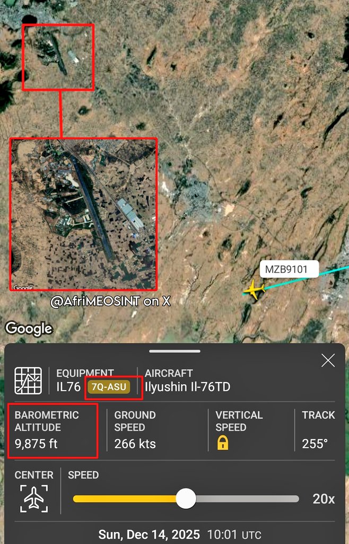Tap the panel drag handle bar

coord(175,351)
